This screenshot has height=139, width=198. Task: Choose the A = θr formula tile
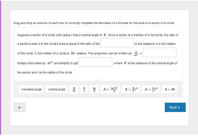tap(169, 89)
